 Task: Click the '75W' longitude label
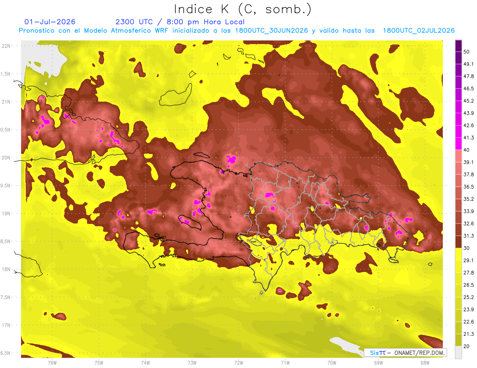pyautogui.click(x=99, y=362)
